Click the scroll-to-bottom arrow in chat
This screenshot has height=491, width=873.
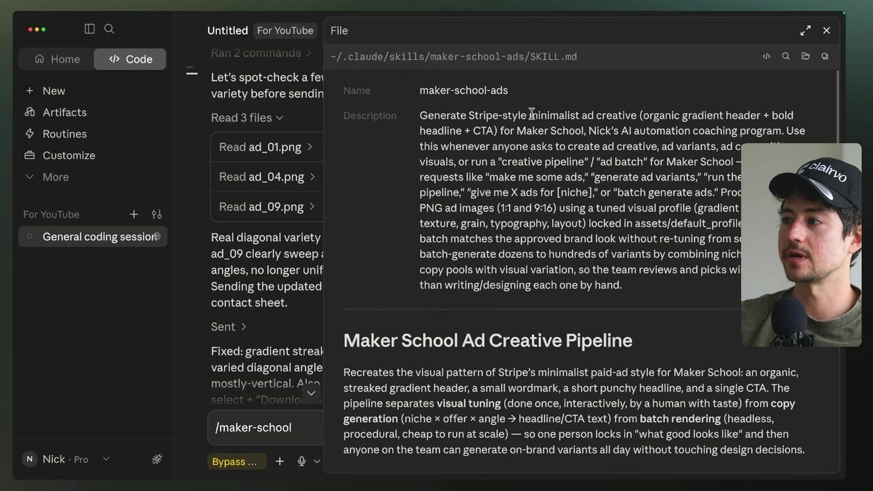click(x=311, y=393)
